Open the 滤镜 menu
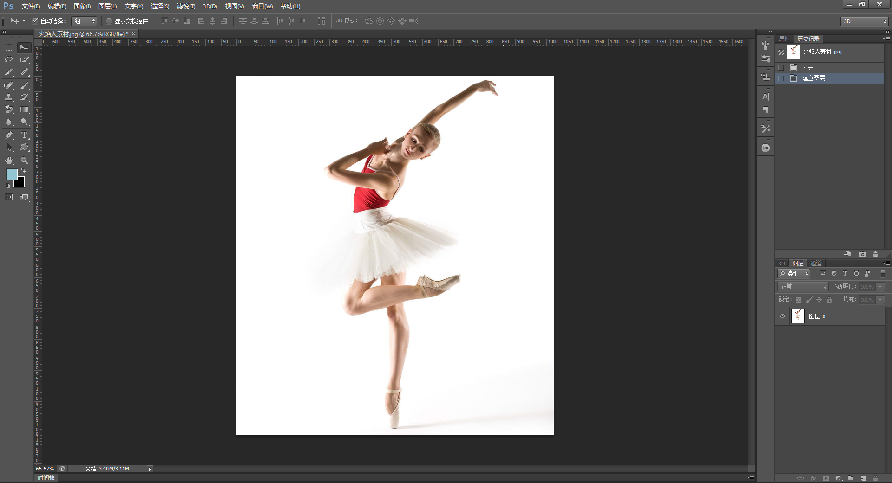The image size is (892, 483). [186, 6]
